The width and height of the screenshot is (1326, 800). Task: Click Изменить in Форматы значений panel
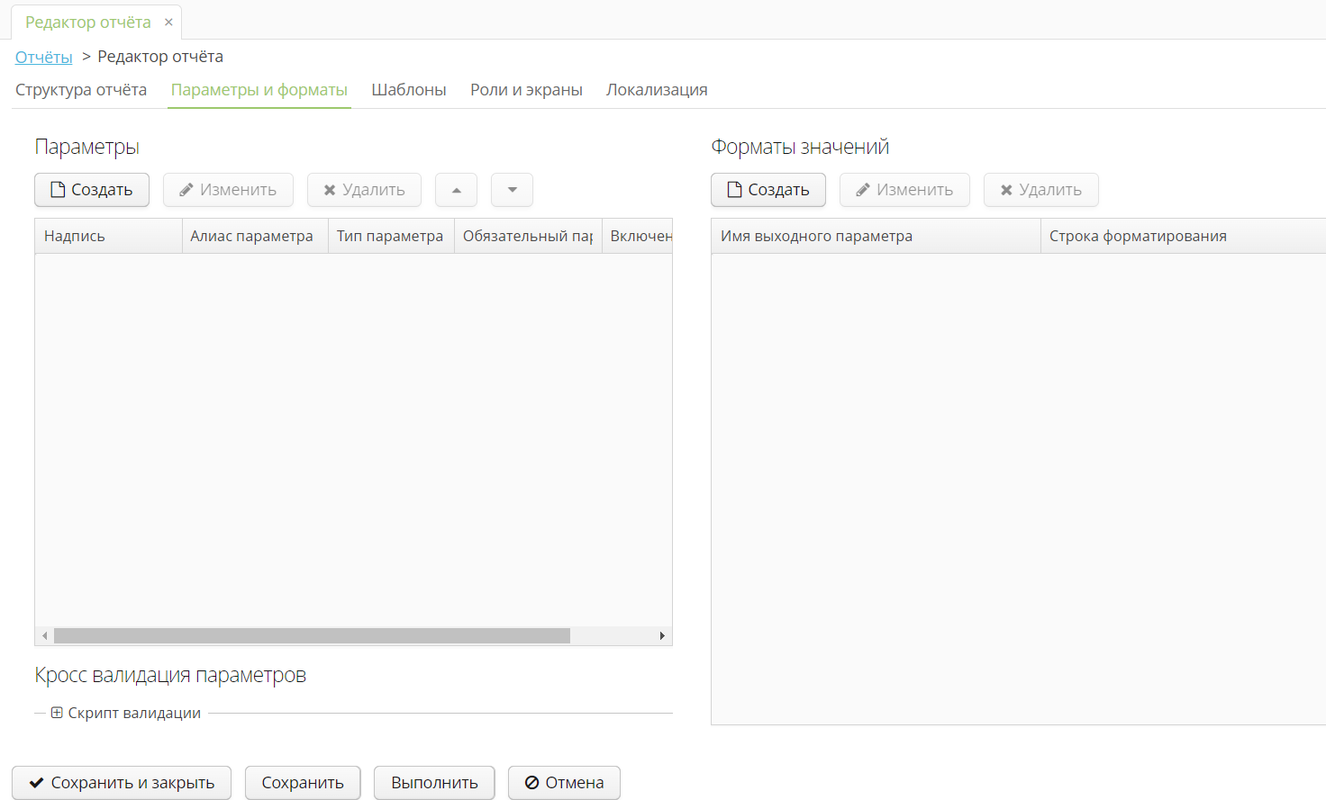coord(904,190)
